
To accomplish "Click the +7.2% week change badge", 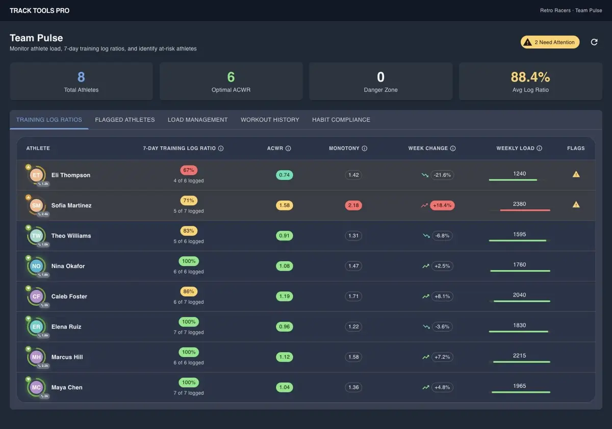I will point(442,357).
